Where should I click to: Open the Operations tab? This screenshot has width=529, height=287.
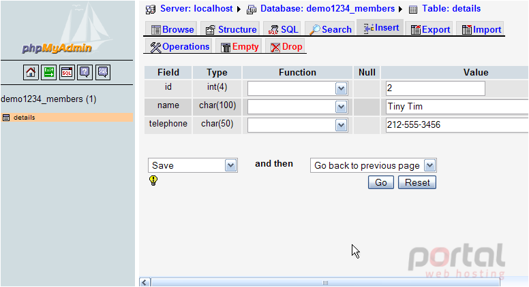click(x=179, y=47)
